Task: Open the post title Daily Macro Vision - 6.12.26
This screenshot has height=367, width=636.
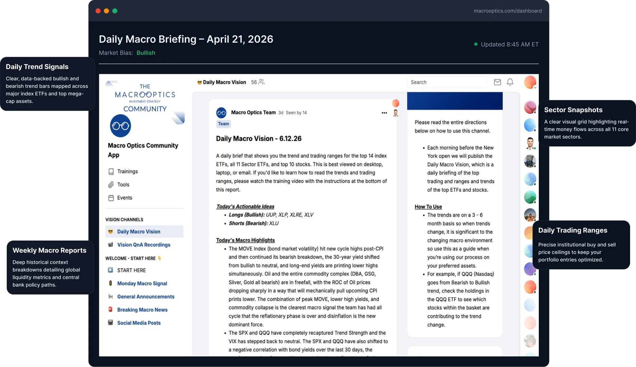Action: pyautogui.click(x=259, y=139)
